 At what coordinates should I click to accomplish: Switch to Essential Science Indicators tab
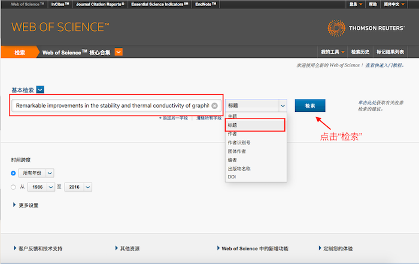tap(160, 4)
